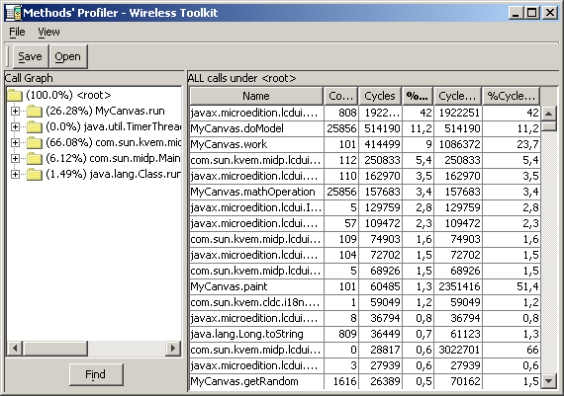Select the MyCanvas.getRandom row
Viewport: 564px width, 396px height.
[365, 381]
